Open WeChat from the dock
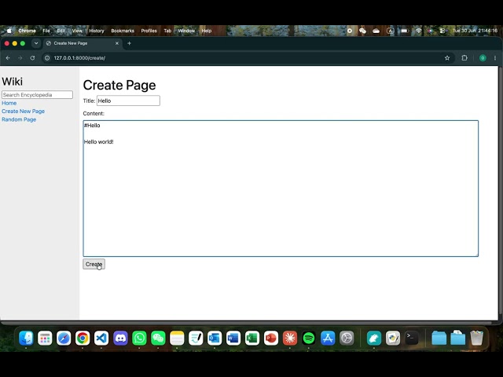The image size is (503, 377). click(x=158, y=338)
